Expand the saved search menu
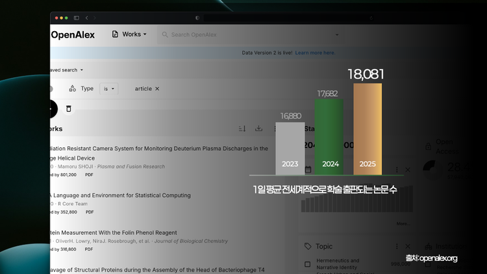487x274 pixels. [66, 70]
